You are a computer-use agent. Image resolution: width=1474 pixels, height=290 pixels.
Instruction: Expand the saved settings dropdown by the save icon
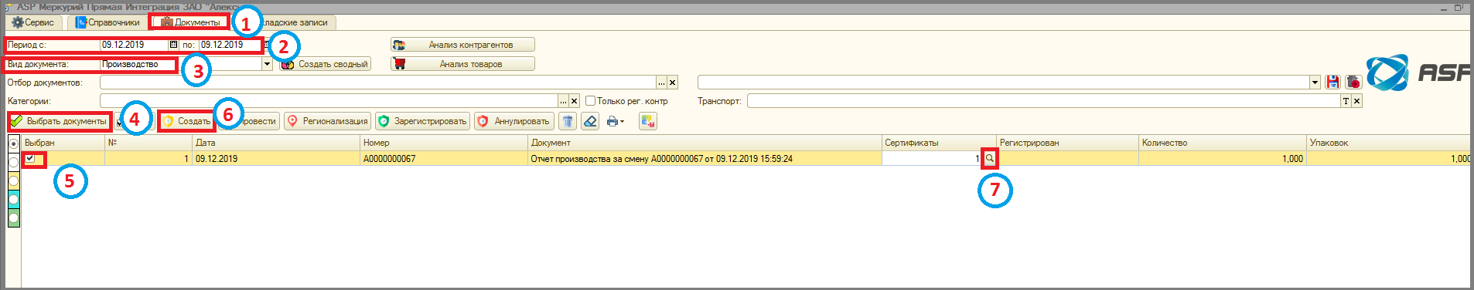(1315, 83)
